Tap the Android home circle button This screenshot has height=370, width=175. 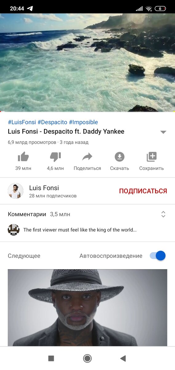coord(87,358)
